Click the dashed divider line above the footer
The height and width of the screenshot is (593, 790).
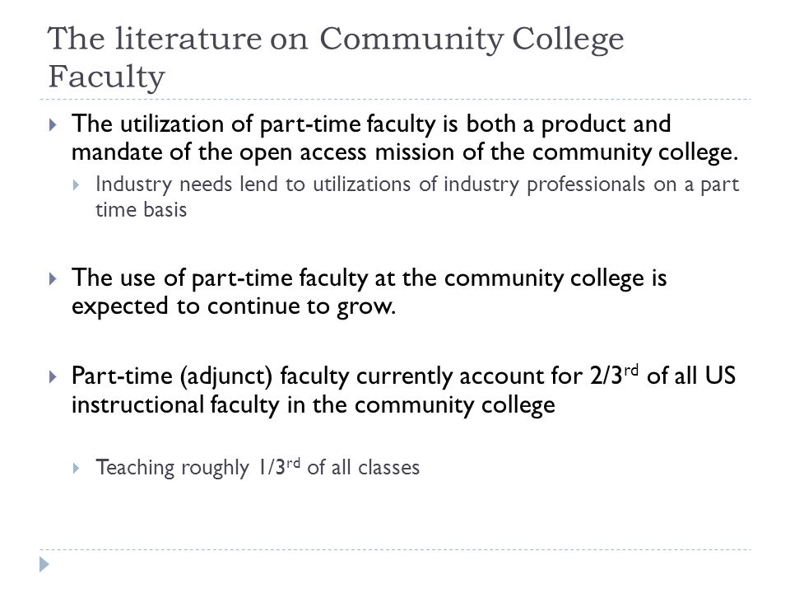coord(395,549)
